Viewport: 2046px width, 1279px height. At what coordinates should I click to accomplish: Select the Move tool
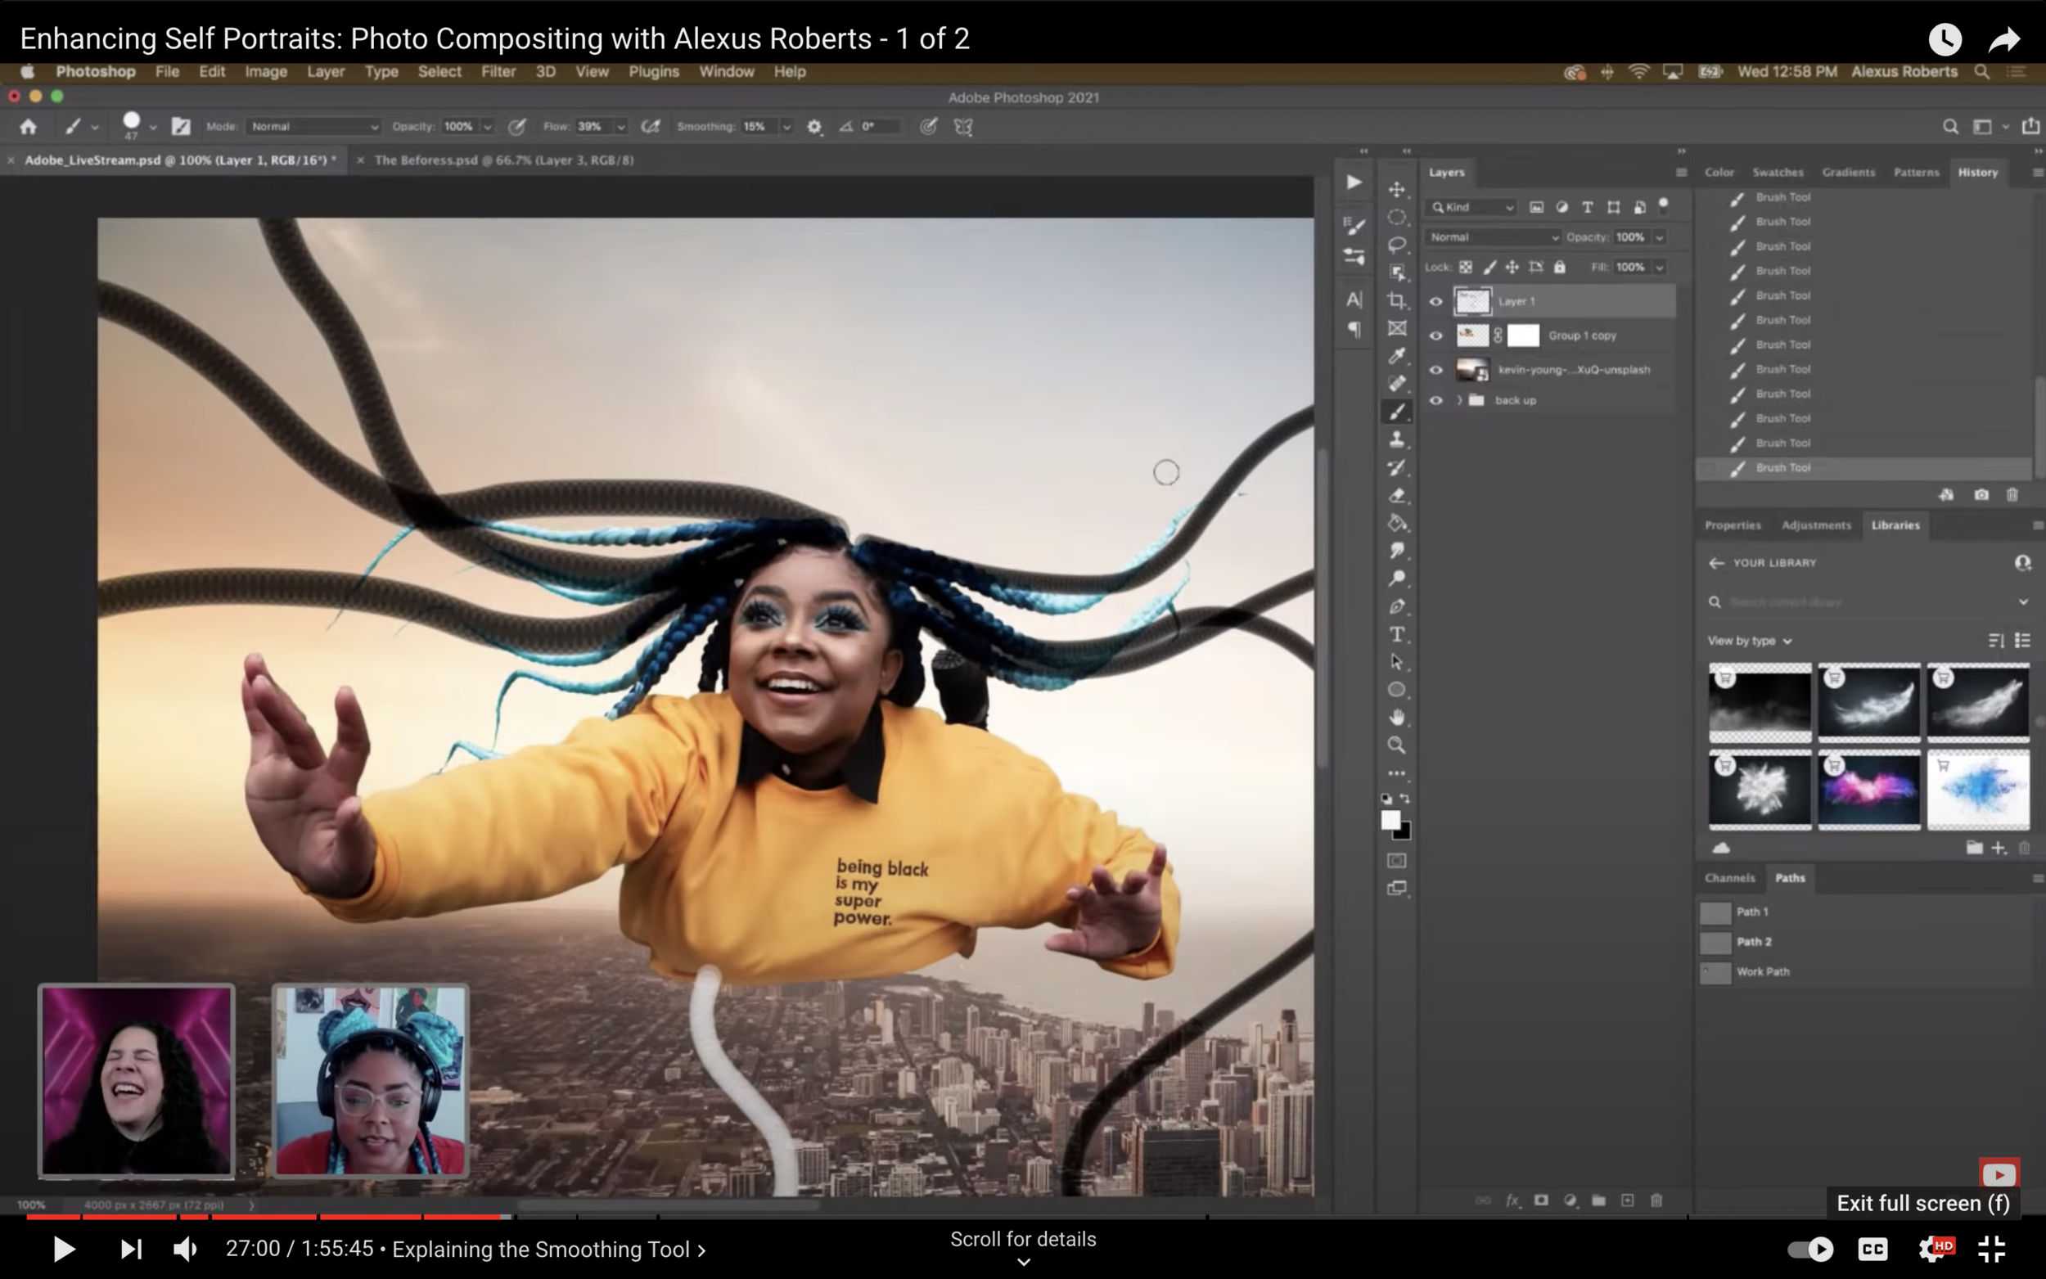[1396, 190]
